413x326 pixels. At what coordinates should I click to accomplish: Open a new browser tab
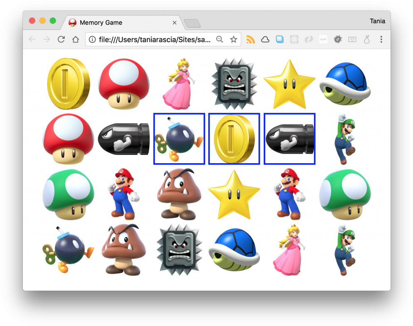click(x=192, y=23)
